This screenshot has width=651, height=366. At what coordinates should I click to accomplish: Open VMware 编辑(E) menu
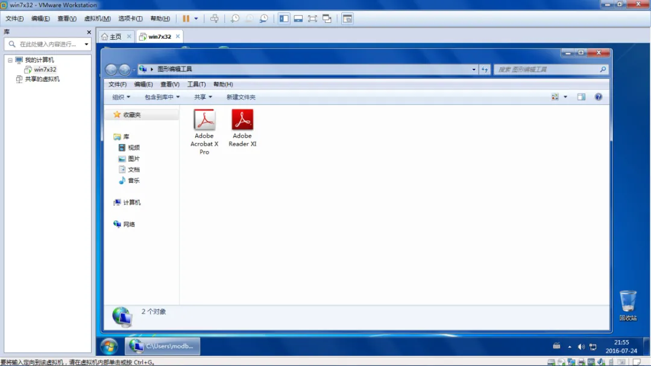(40, 18)
